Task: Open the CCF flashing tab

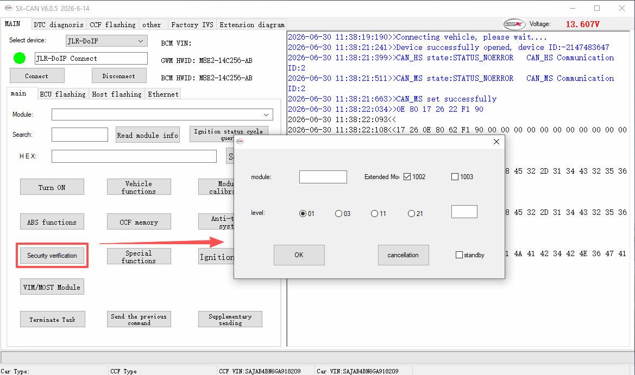Action: click(x=112, y=24)
